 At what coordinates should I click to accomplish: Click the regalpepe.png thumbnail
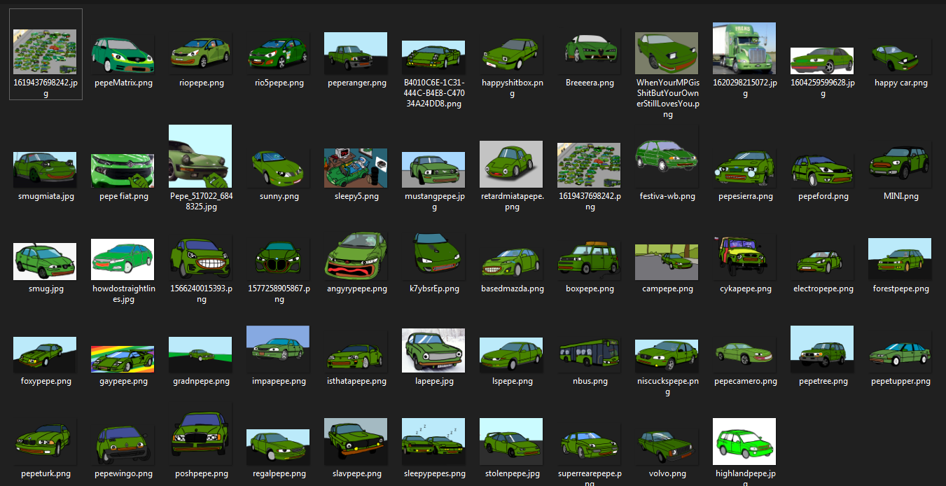(278, 447)
